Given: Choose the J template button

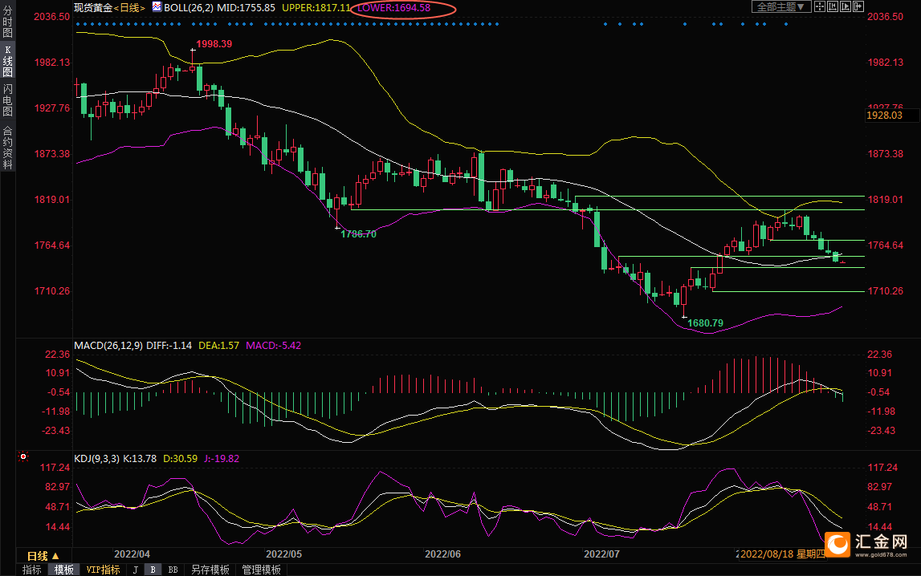Looking at the screenshot, I should [136, 570].
